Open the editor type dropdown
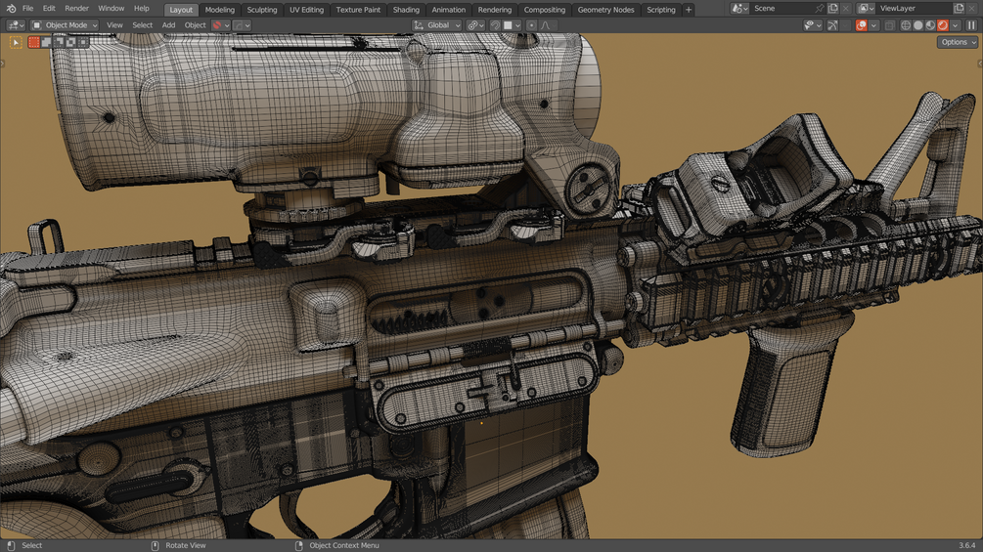This screenshot has width=983, height=552. pyautogui.click(x=15, y=25)
